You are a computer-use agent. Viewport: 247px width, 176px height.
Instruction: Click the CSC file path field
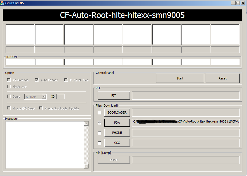[186, 143]
